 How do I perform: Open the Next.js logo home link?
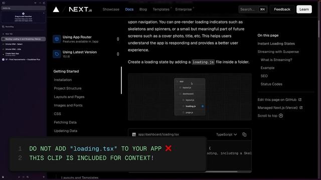coord(80,9)
